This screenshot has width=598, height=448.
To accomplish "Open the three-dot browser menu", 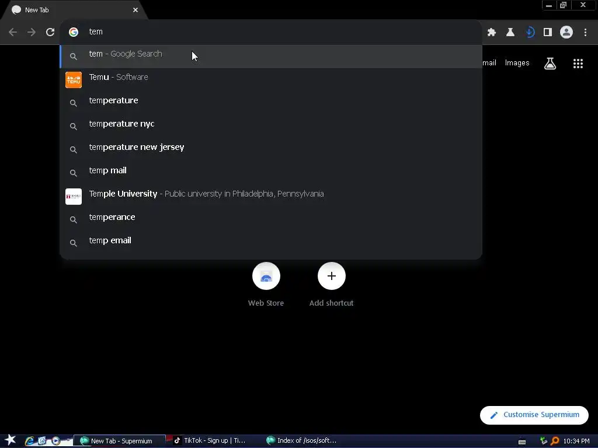I will (585, 33).
